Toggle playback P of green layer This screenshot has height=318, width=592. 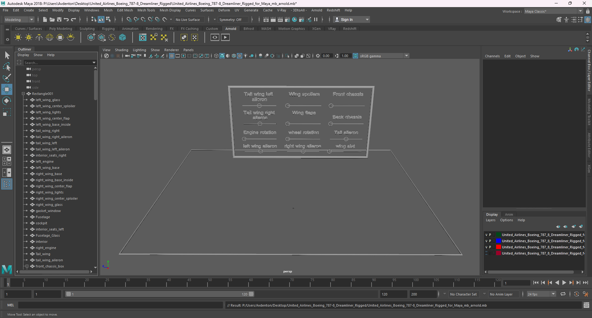tap(490, 235)
